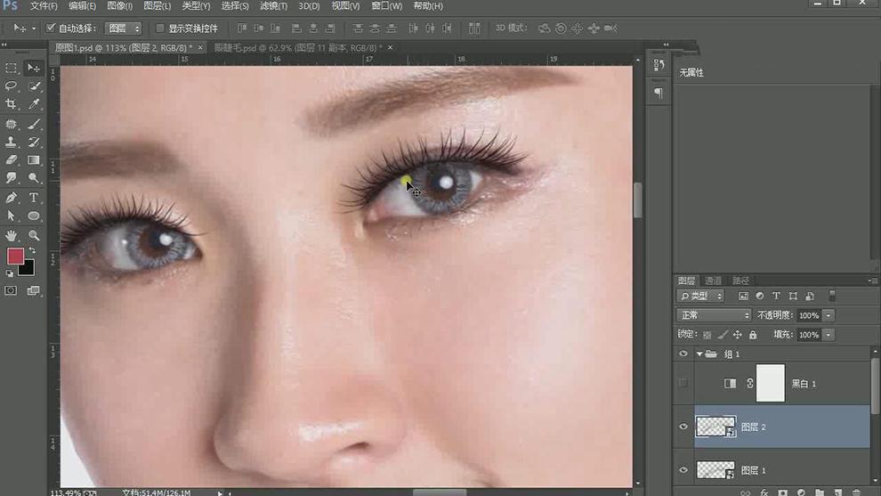Switch to the 通道 panel tab
Screen dimensions: 881x496
(x=713, y=281)
